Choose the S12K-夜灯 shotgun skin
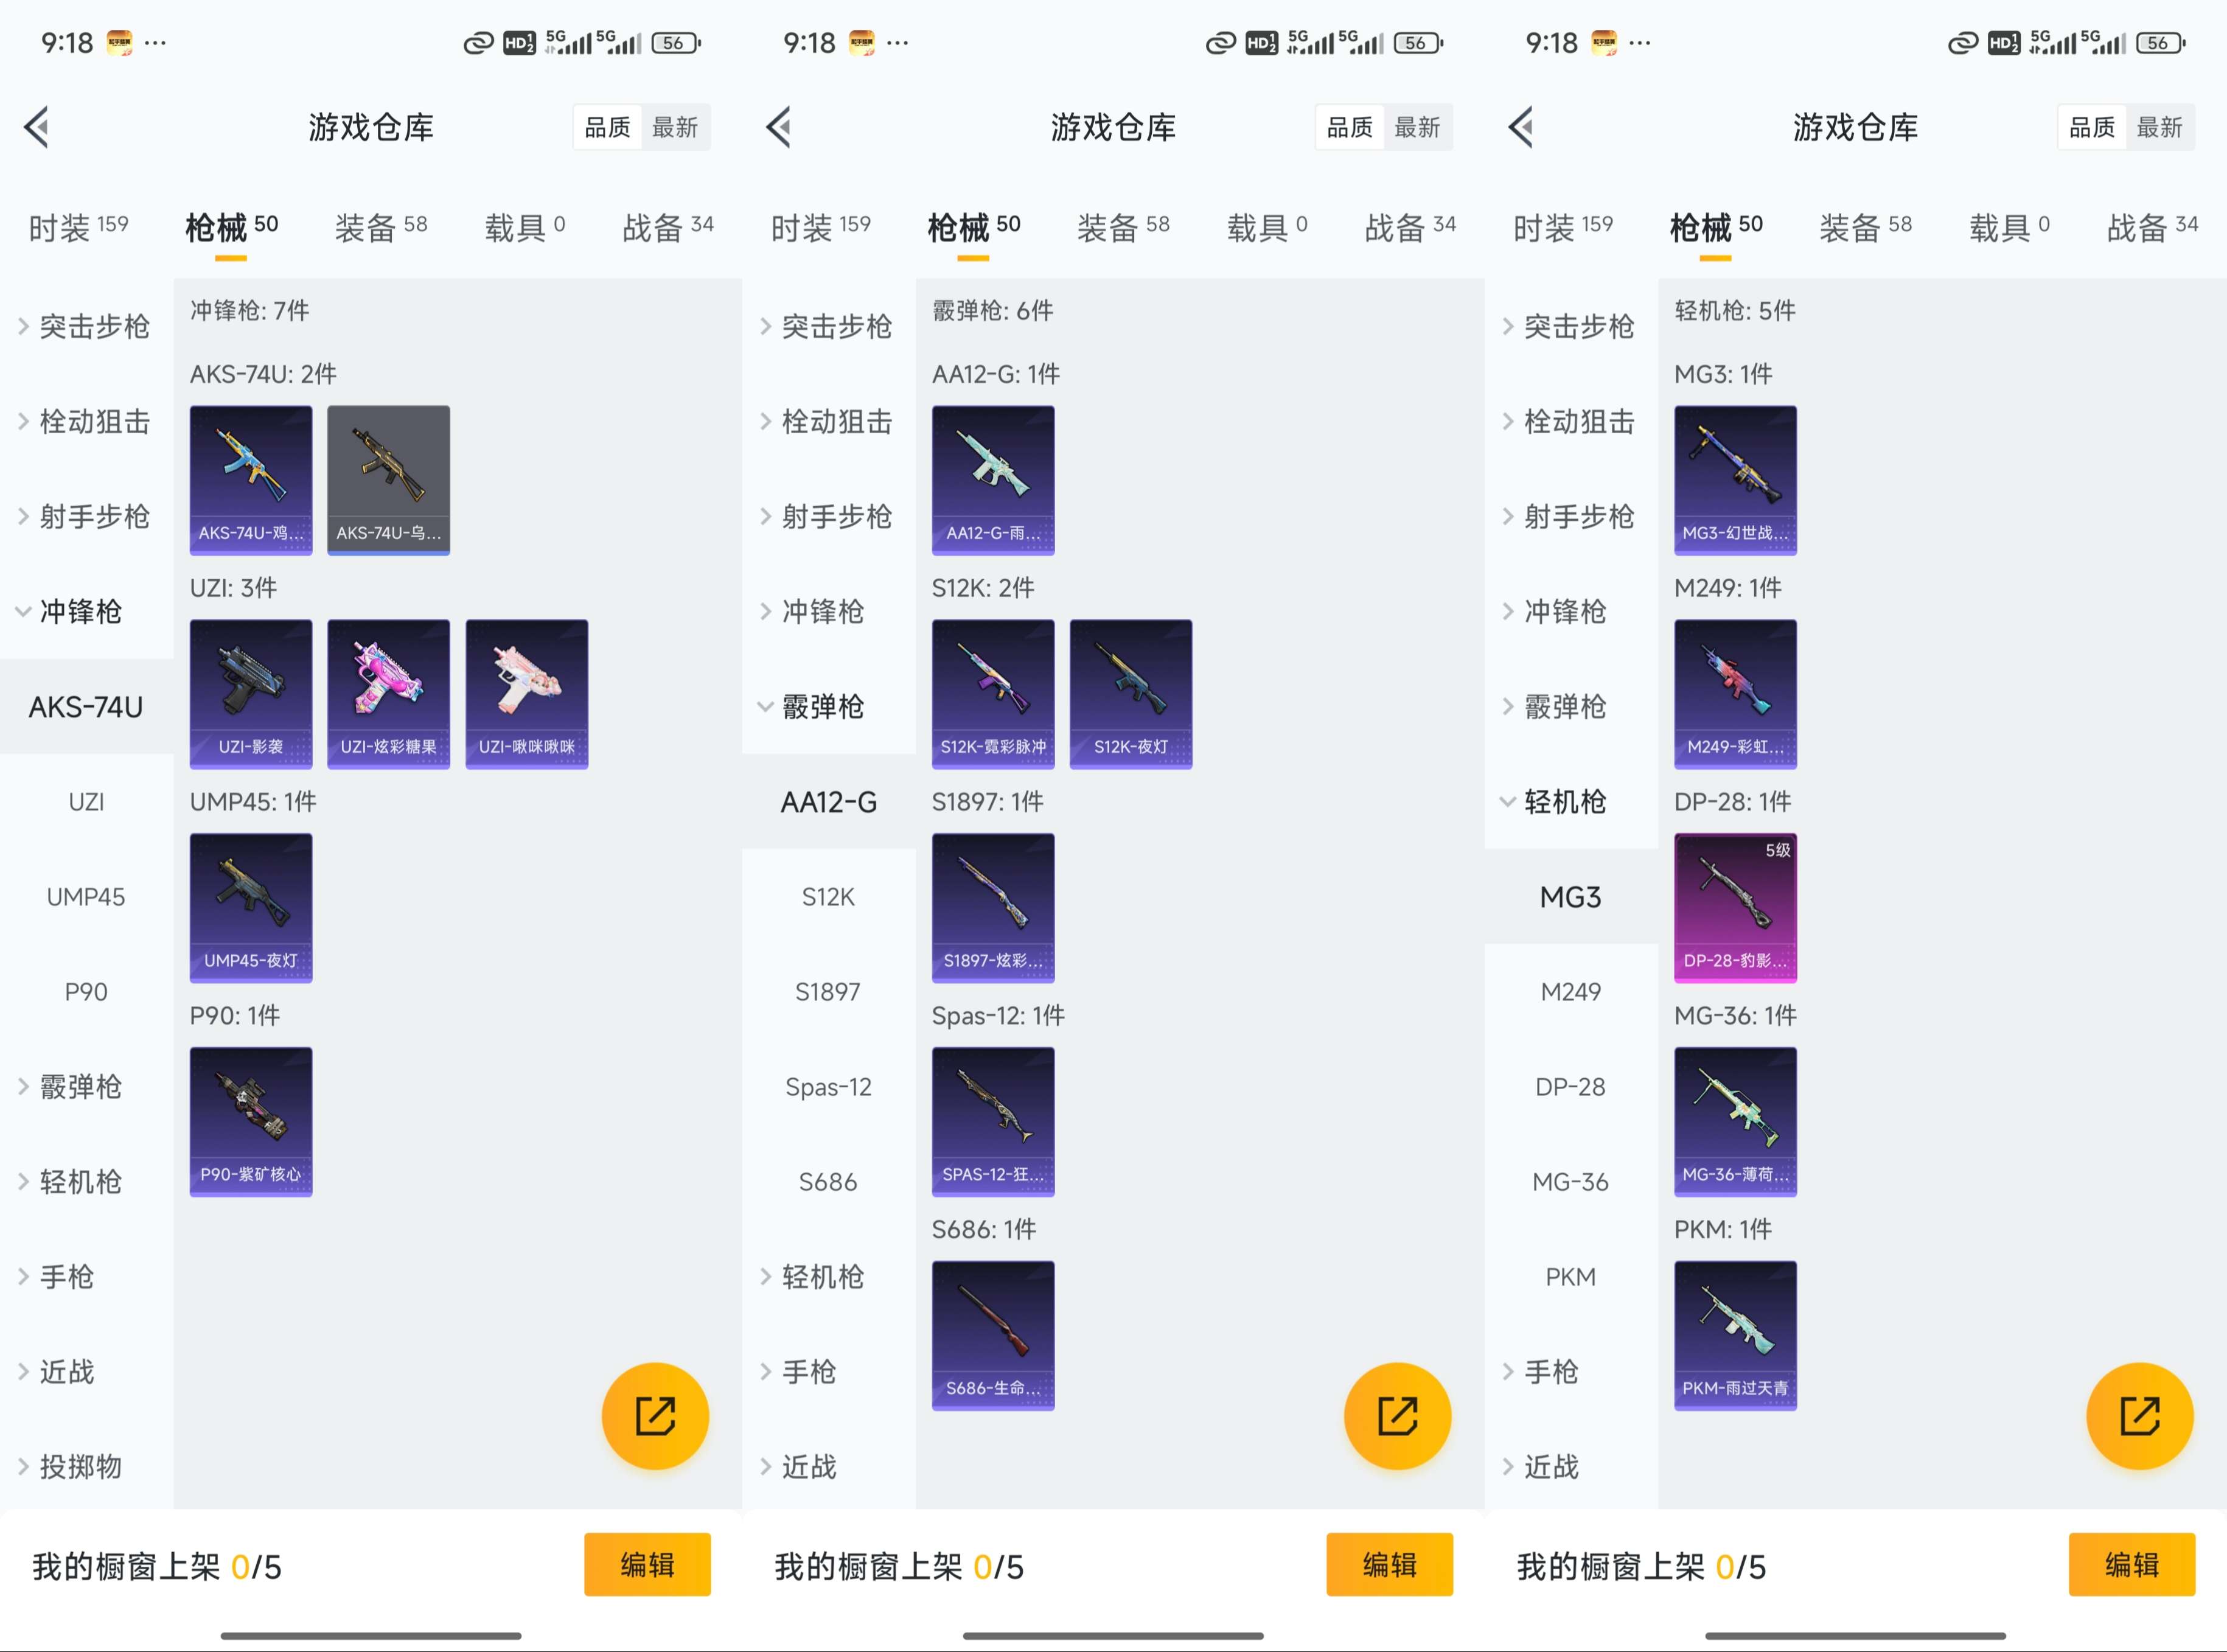This screenshot has height=1652, width=2227. coord(1131,694)
